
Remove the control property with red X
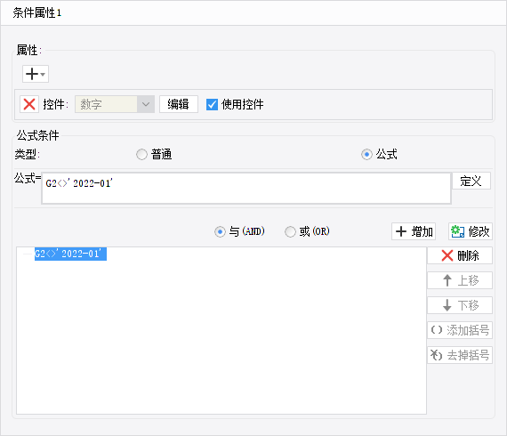tap(29, 104)
